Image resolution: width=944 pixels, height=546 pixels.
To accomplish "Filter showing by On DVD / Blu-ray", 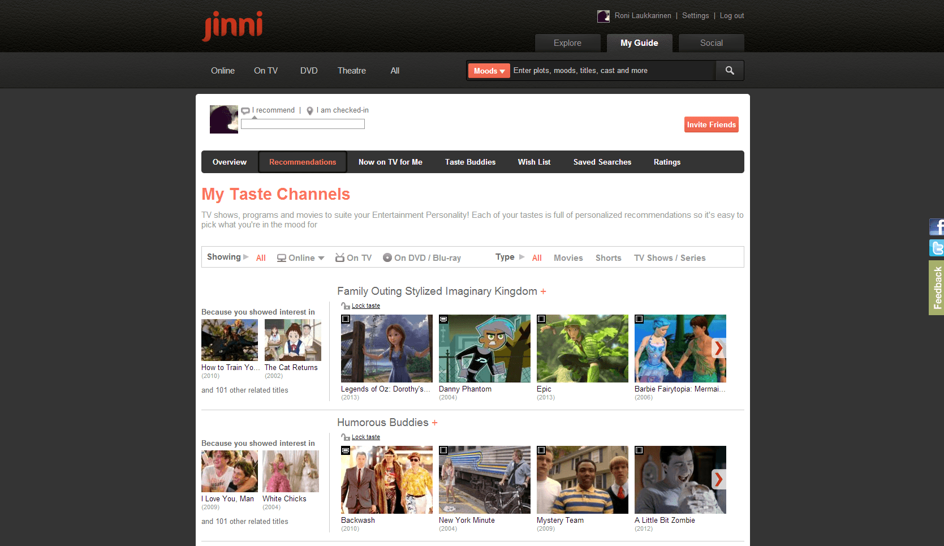I will tap(422, 258).
